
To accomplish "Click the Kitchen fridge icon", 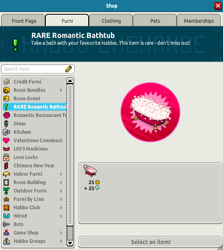I will tap(6, 132).
